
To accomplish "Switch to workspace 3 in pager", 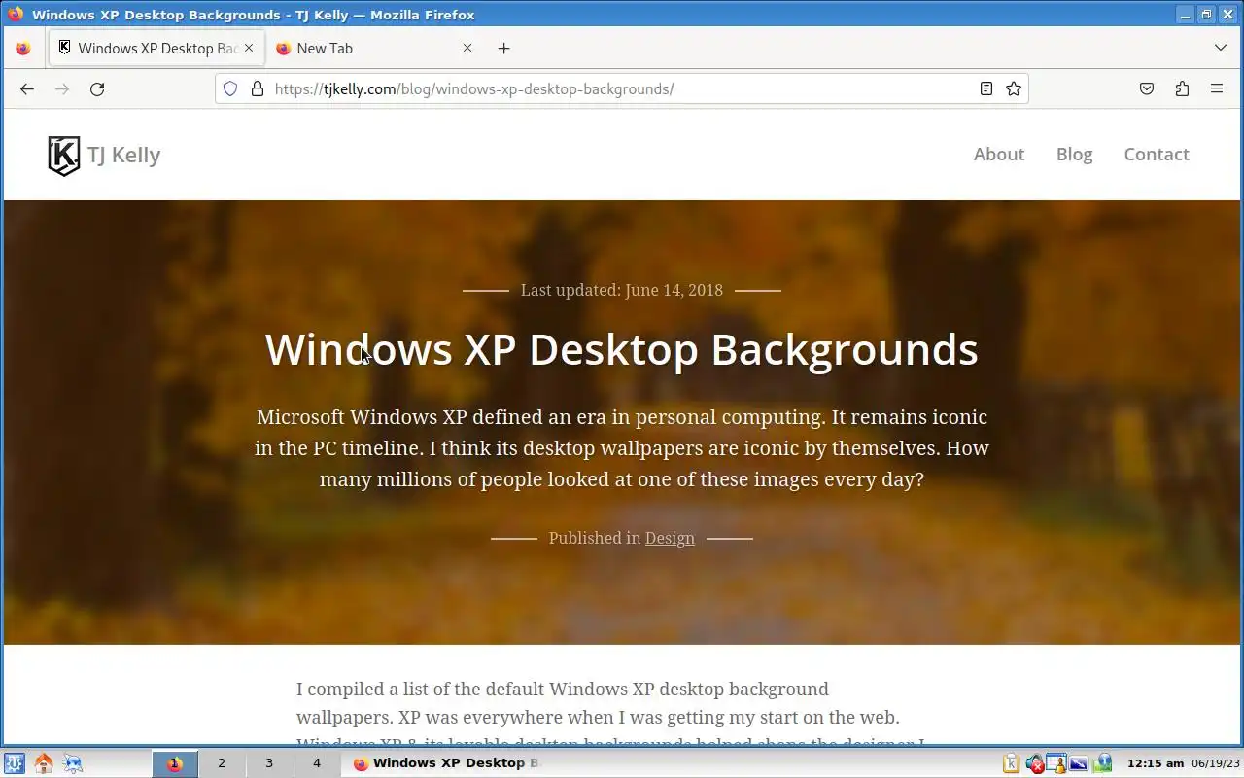I will point(269,763).
